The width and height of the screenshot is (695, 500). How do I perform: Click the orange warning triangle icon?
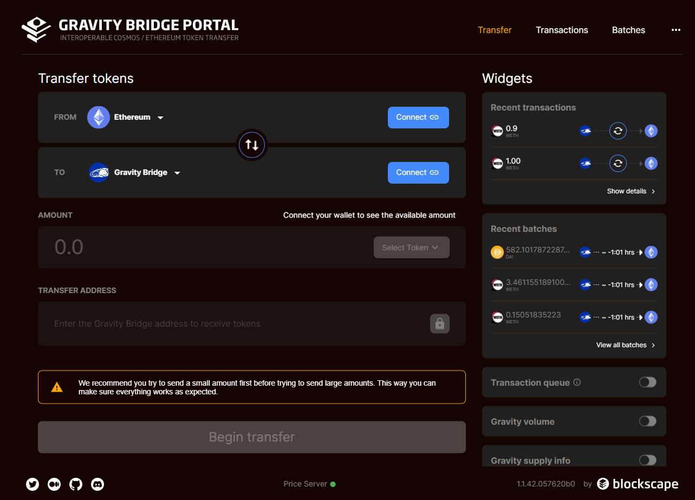click(56, 387)
